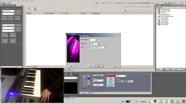Image resolution: width=186 pixels, height=104 pixels.
Task: Toggle the blue Master Rate button
Action: (x=89, y=78)
